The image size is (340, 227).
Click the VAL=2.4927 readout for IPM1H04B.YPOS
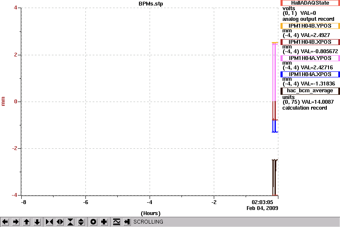(x=315, y=35)
